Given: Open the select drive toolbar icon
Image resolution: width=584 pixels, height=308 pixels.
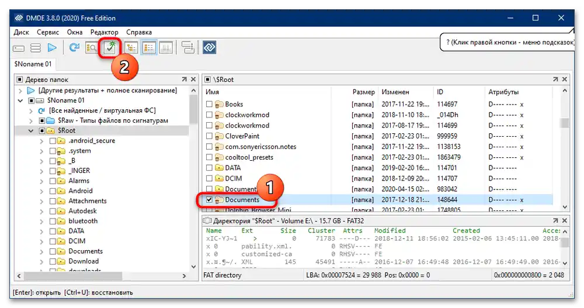Looking at the screenshot, I should pyautogui.click(x=19, y=48).
